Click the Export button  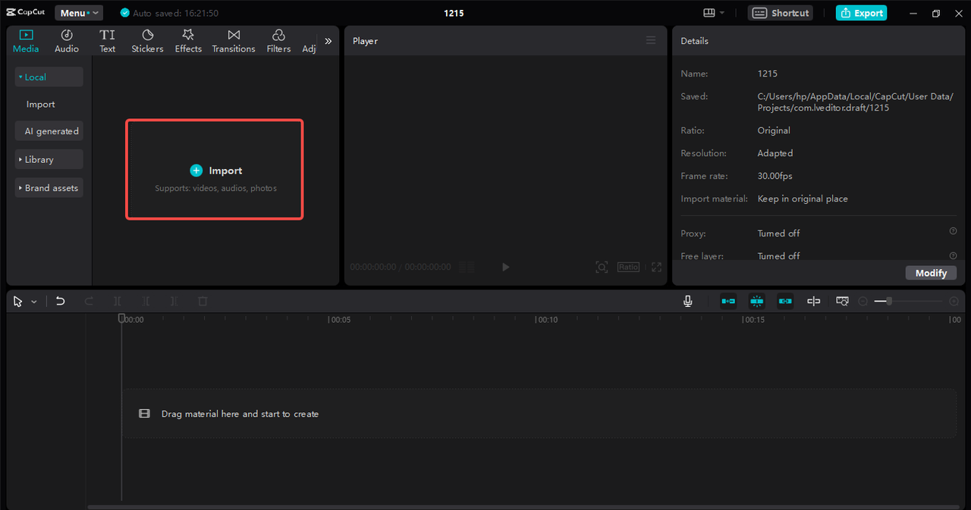pyautogui.click(x=861, y=13)
